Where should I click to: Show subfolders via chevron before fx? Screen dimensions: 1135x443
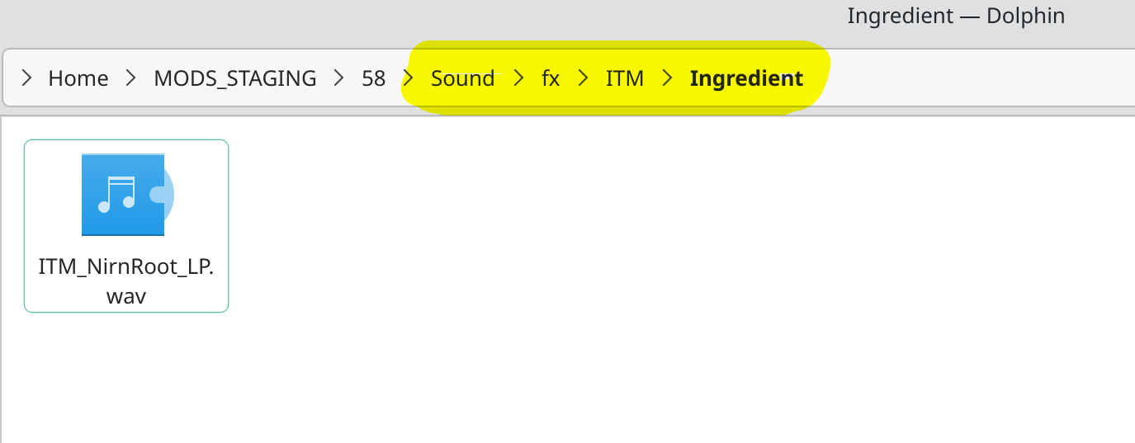coord(518,78)
